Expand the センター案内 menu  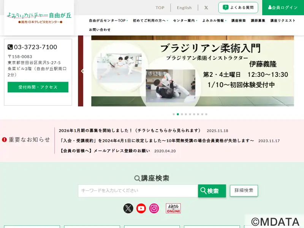pos(185,21)
